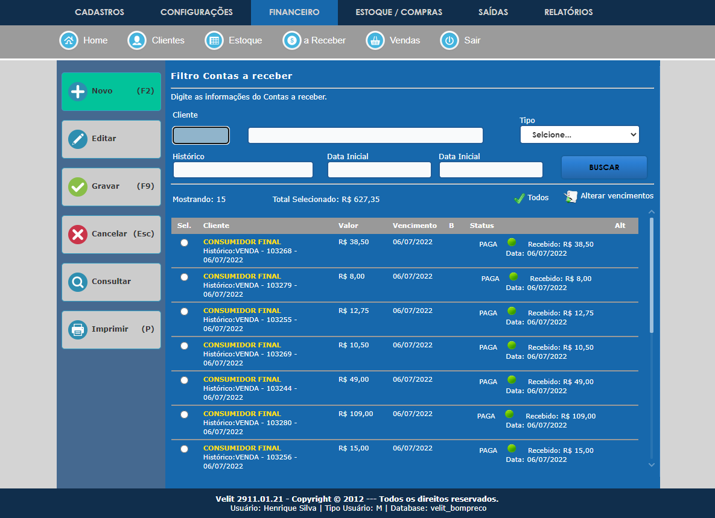Select the radio for the R$ 109,00 entry
The width and height of the screenshot is (715, 518).
pos(184,414)
